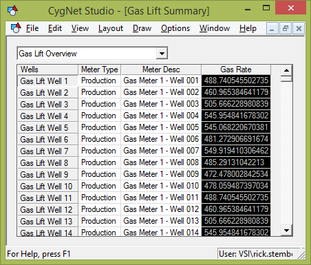The height and width of the screenshot is (265, 311).
Task: Select row Gas Lift Well 7
Action: pyautogui.click(x=47, y=151)
